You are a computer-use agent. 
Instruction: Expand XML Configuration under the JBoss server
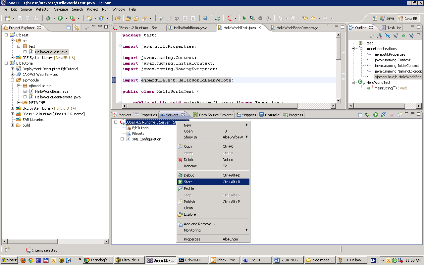pos(122,139)
